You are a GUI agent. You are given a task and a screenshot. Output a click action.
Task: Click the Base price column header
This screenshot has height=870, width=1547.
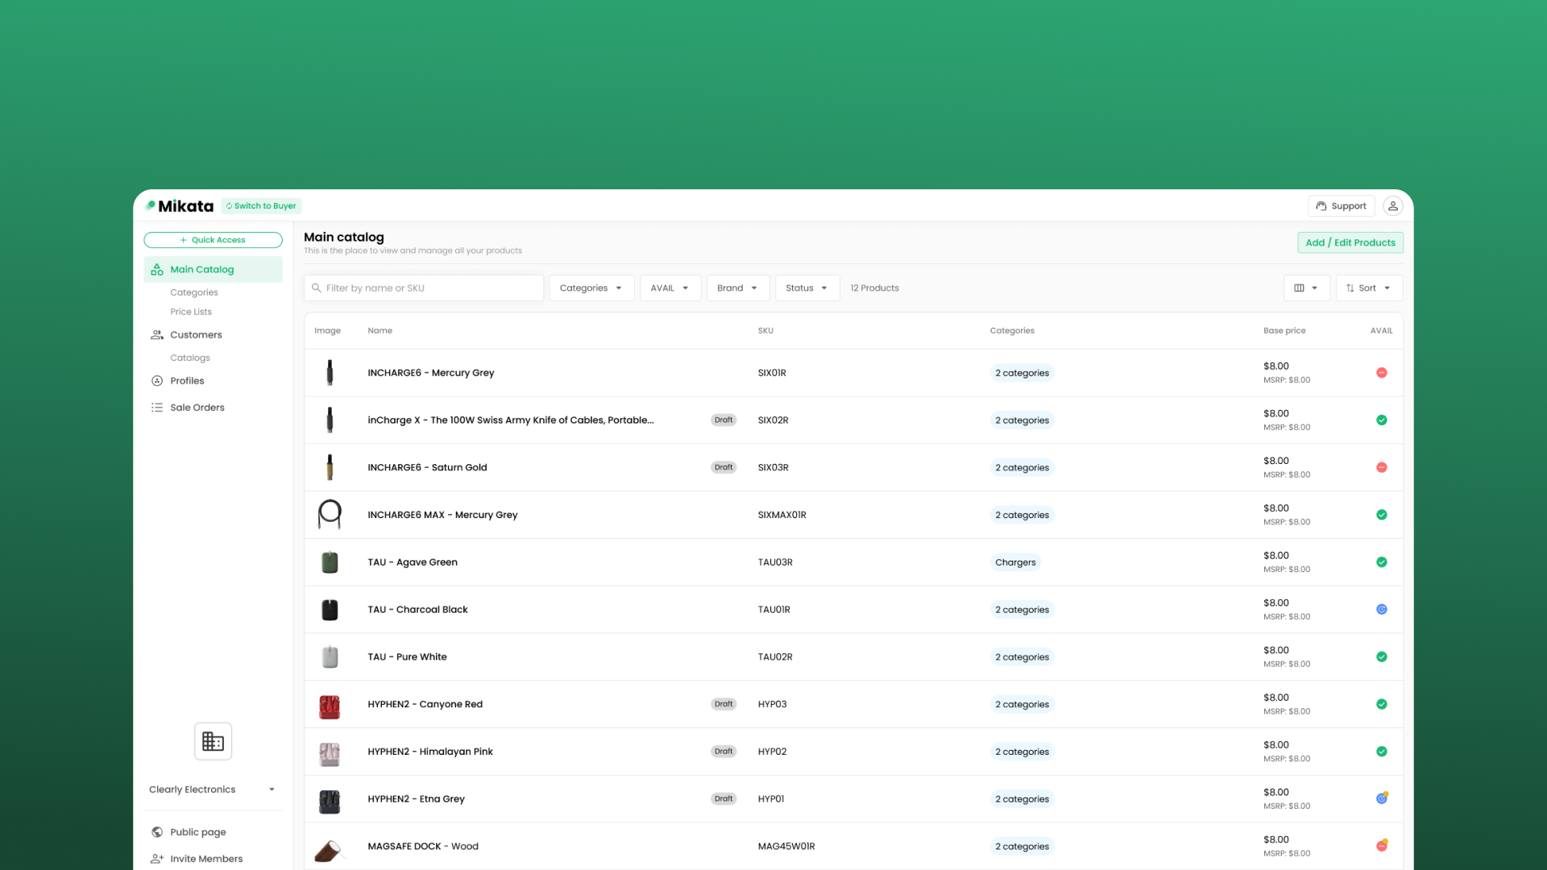[1284, 331]
